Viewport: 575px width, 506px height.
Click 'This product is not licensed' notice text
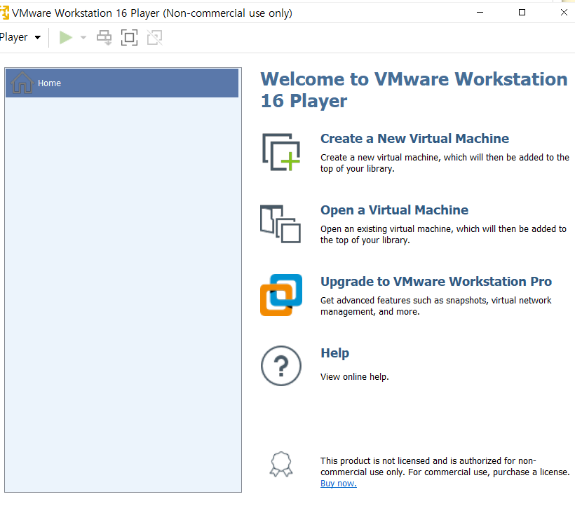point(445,467)
